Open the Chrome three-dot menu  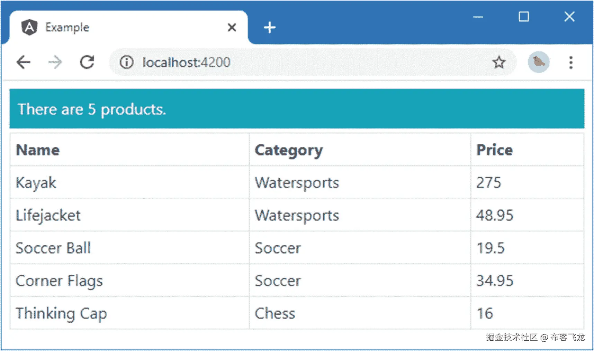(x=571, y=63)
